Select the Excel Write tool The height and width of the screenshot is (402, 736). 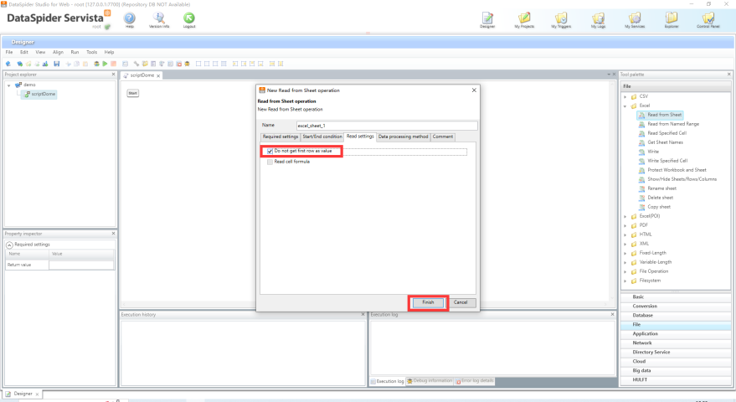(653, 152)
